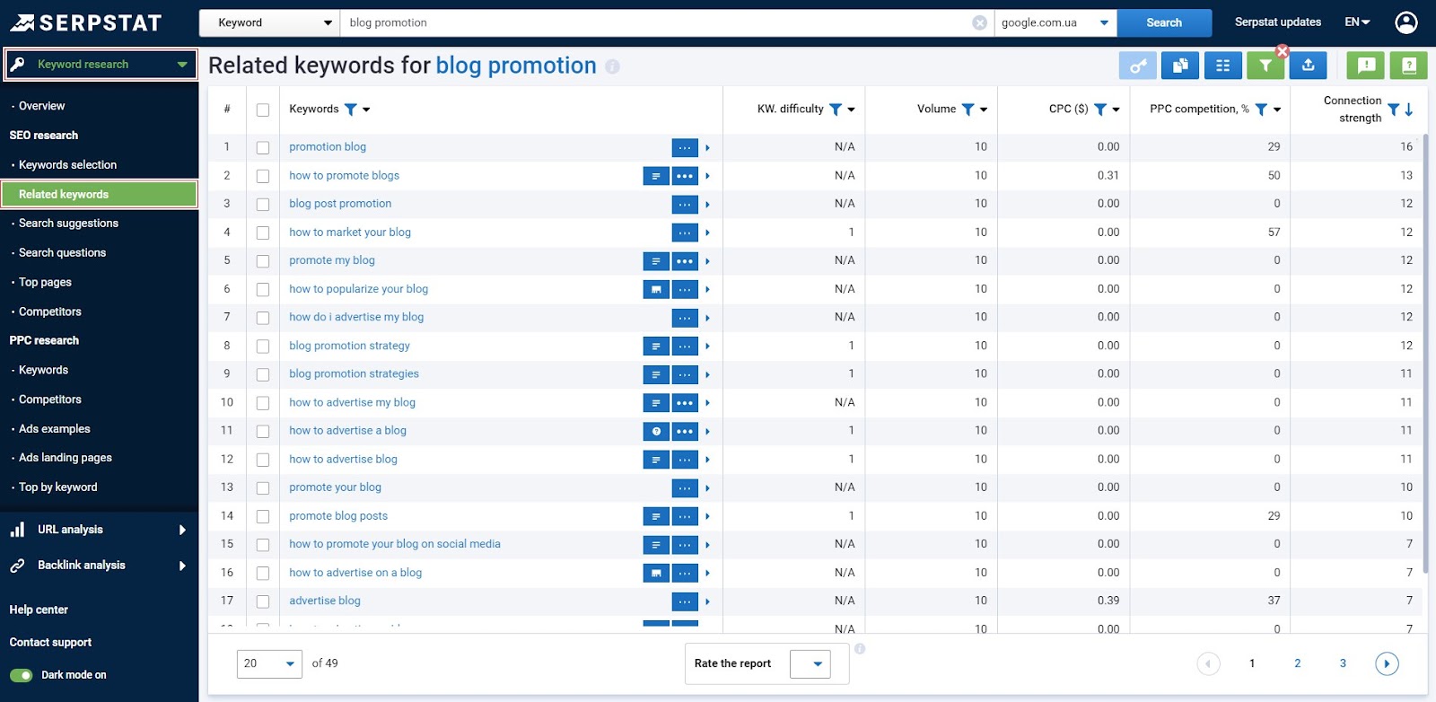Expand URL analysis sidebar section

coord(99,530)
